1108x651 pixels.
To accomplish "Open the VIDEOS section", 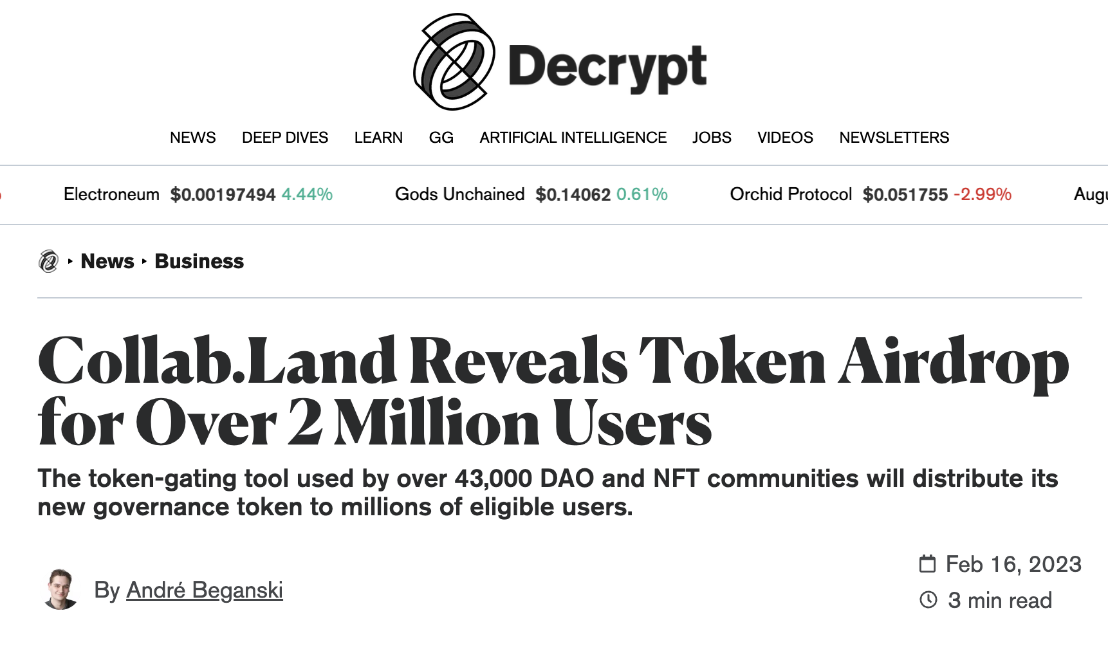I will pyautogui.click(x=785, y=137).
